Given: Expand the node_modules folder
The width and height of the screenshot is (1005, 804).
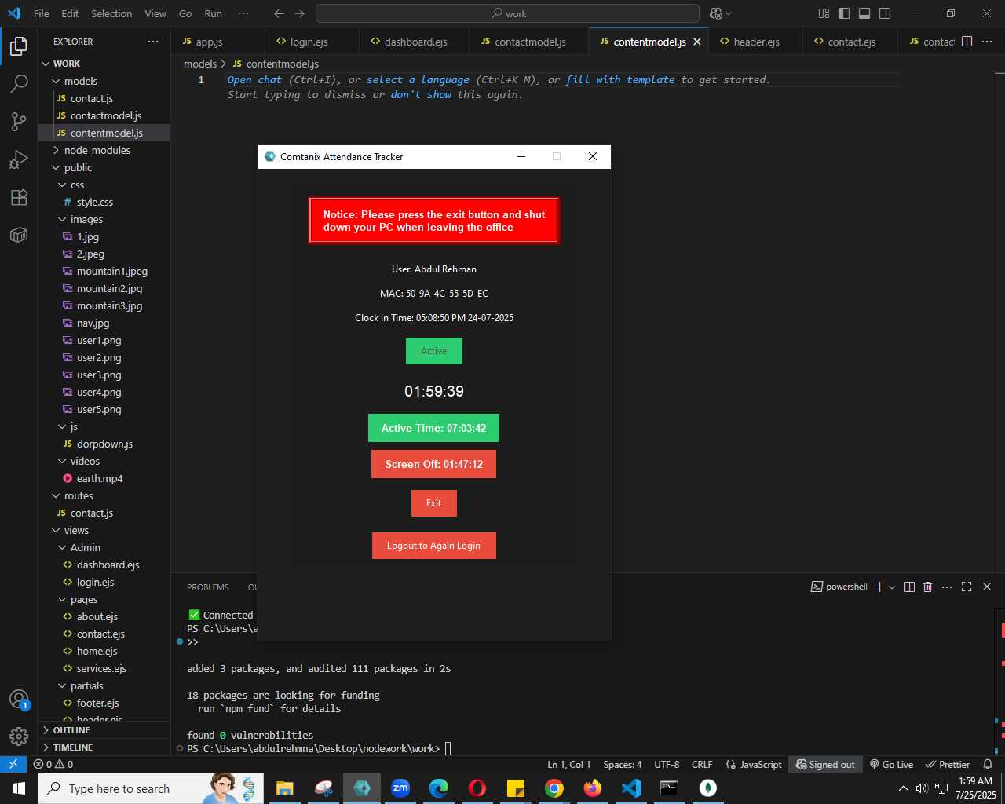Looking at the screenshot, I should [104, 150].
